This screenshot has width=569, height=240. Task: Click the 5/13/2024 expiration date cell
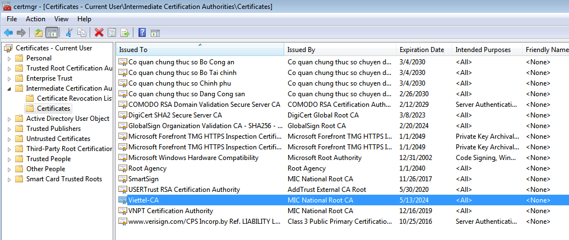[x=413, y=200]
